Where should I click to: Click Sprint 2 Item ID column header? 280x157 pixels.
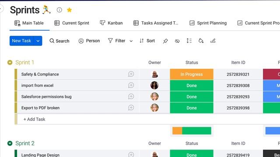[238, 143]
